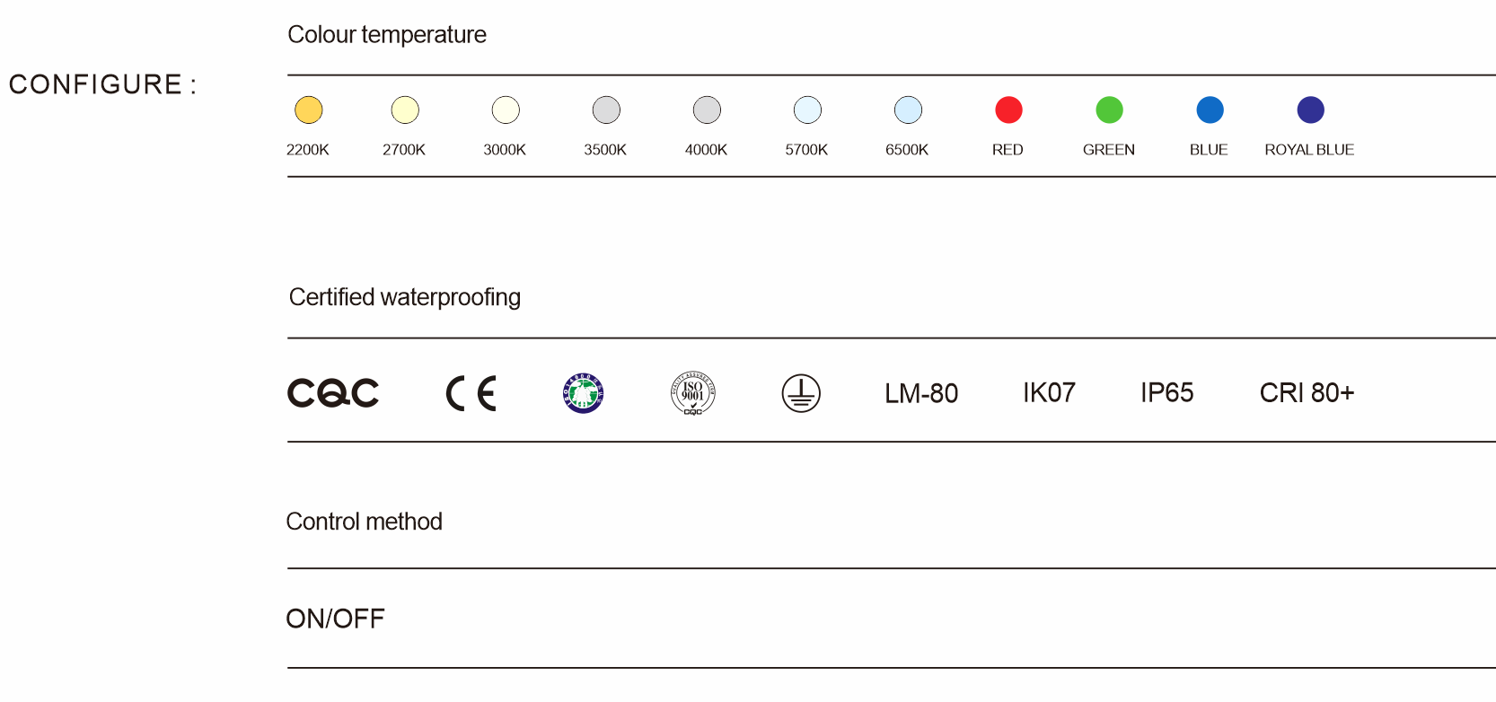Click the IP65 waterproof rating
The width and height of the screenshot is (1496, 702).
click(x=1166, y=393)
